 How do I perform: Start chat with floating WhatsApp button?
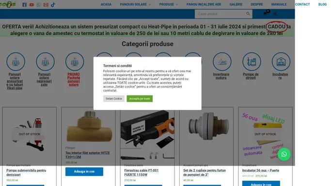284,155
